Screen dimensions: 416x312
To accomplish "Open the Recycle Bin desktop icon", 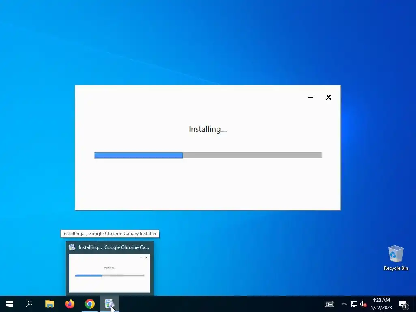I will pos(396,258).
